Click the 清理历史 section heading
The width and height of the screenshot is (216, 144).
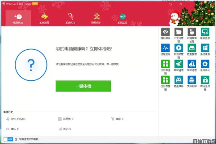click(x=8, y=112)
